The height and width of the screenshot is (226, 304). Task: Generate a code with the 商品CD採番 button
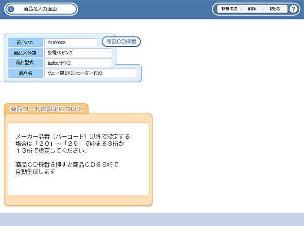[122, 42]
